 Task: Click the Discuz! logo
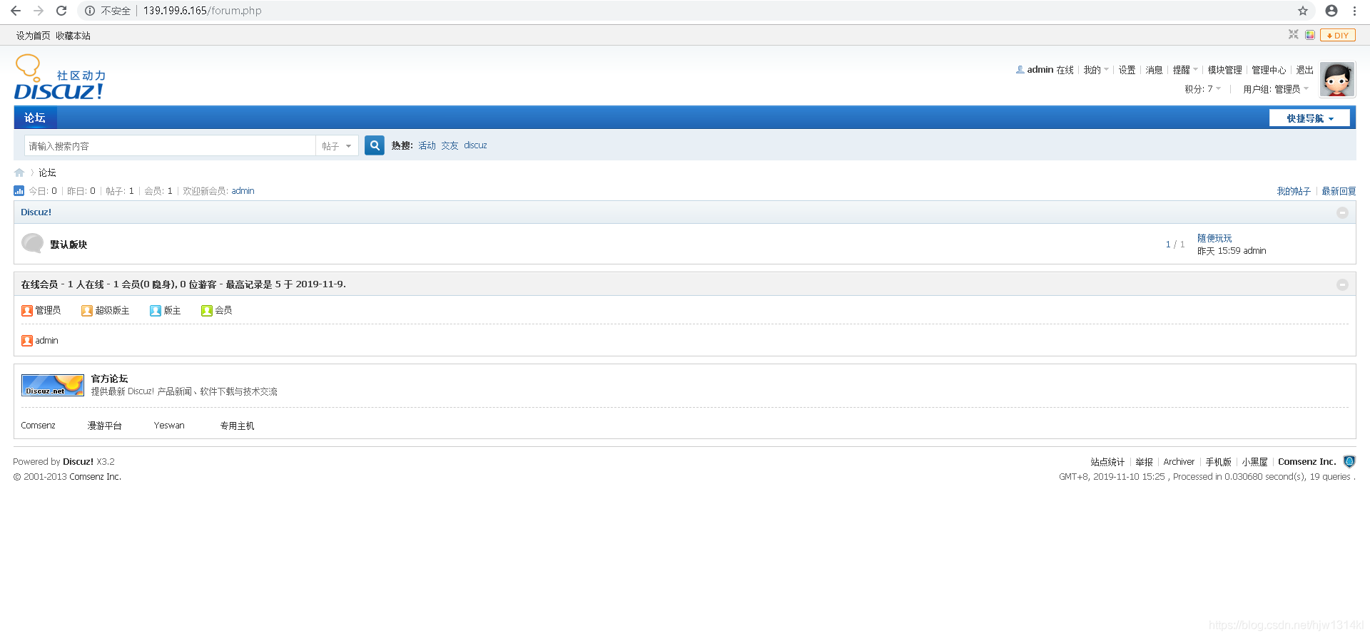click(60, 78)
